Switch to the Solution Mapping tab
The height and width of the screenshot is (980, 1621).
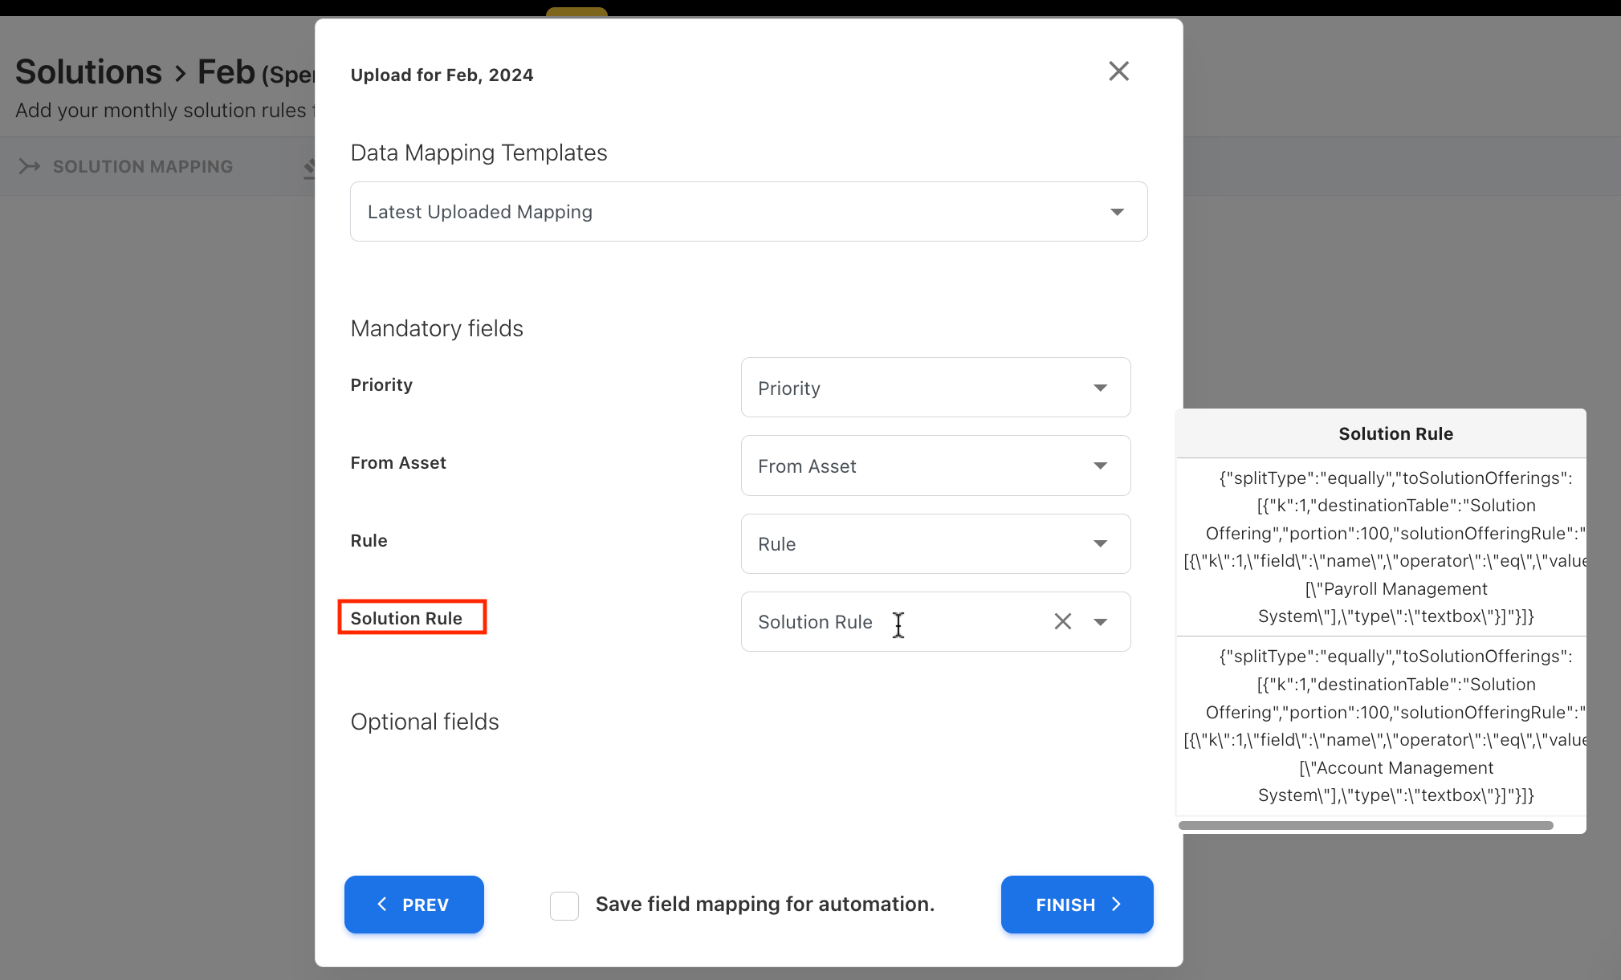(142, 166)
